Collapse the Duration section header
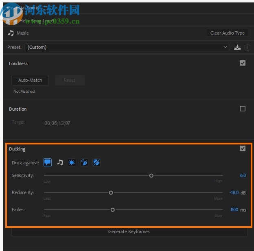Viewport: 254px width, 251px height. tap(18, 109)
